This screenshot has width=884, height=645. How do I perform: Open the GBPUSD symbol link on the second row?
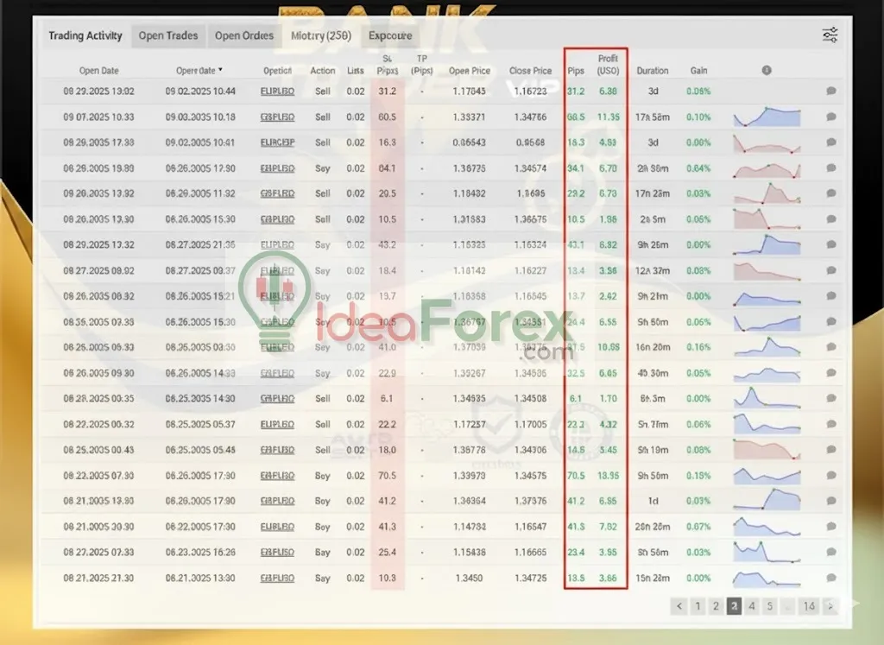coord(276,117)
